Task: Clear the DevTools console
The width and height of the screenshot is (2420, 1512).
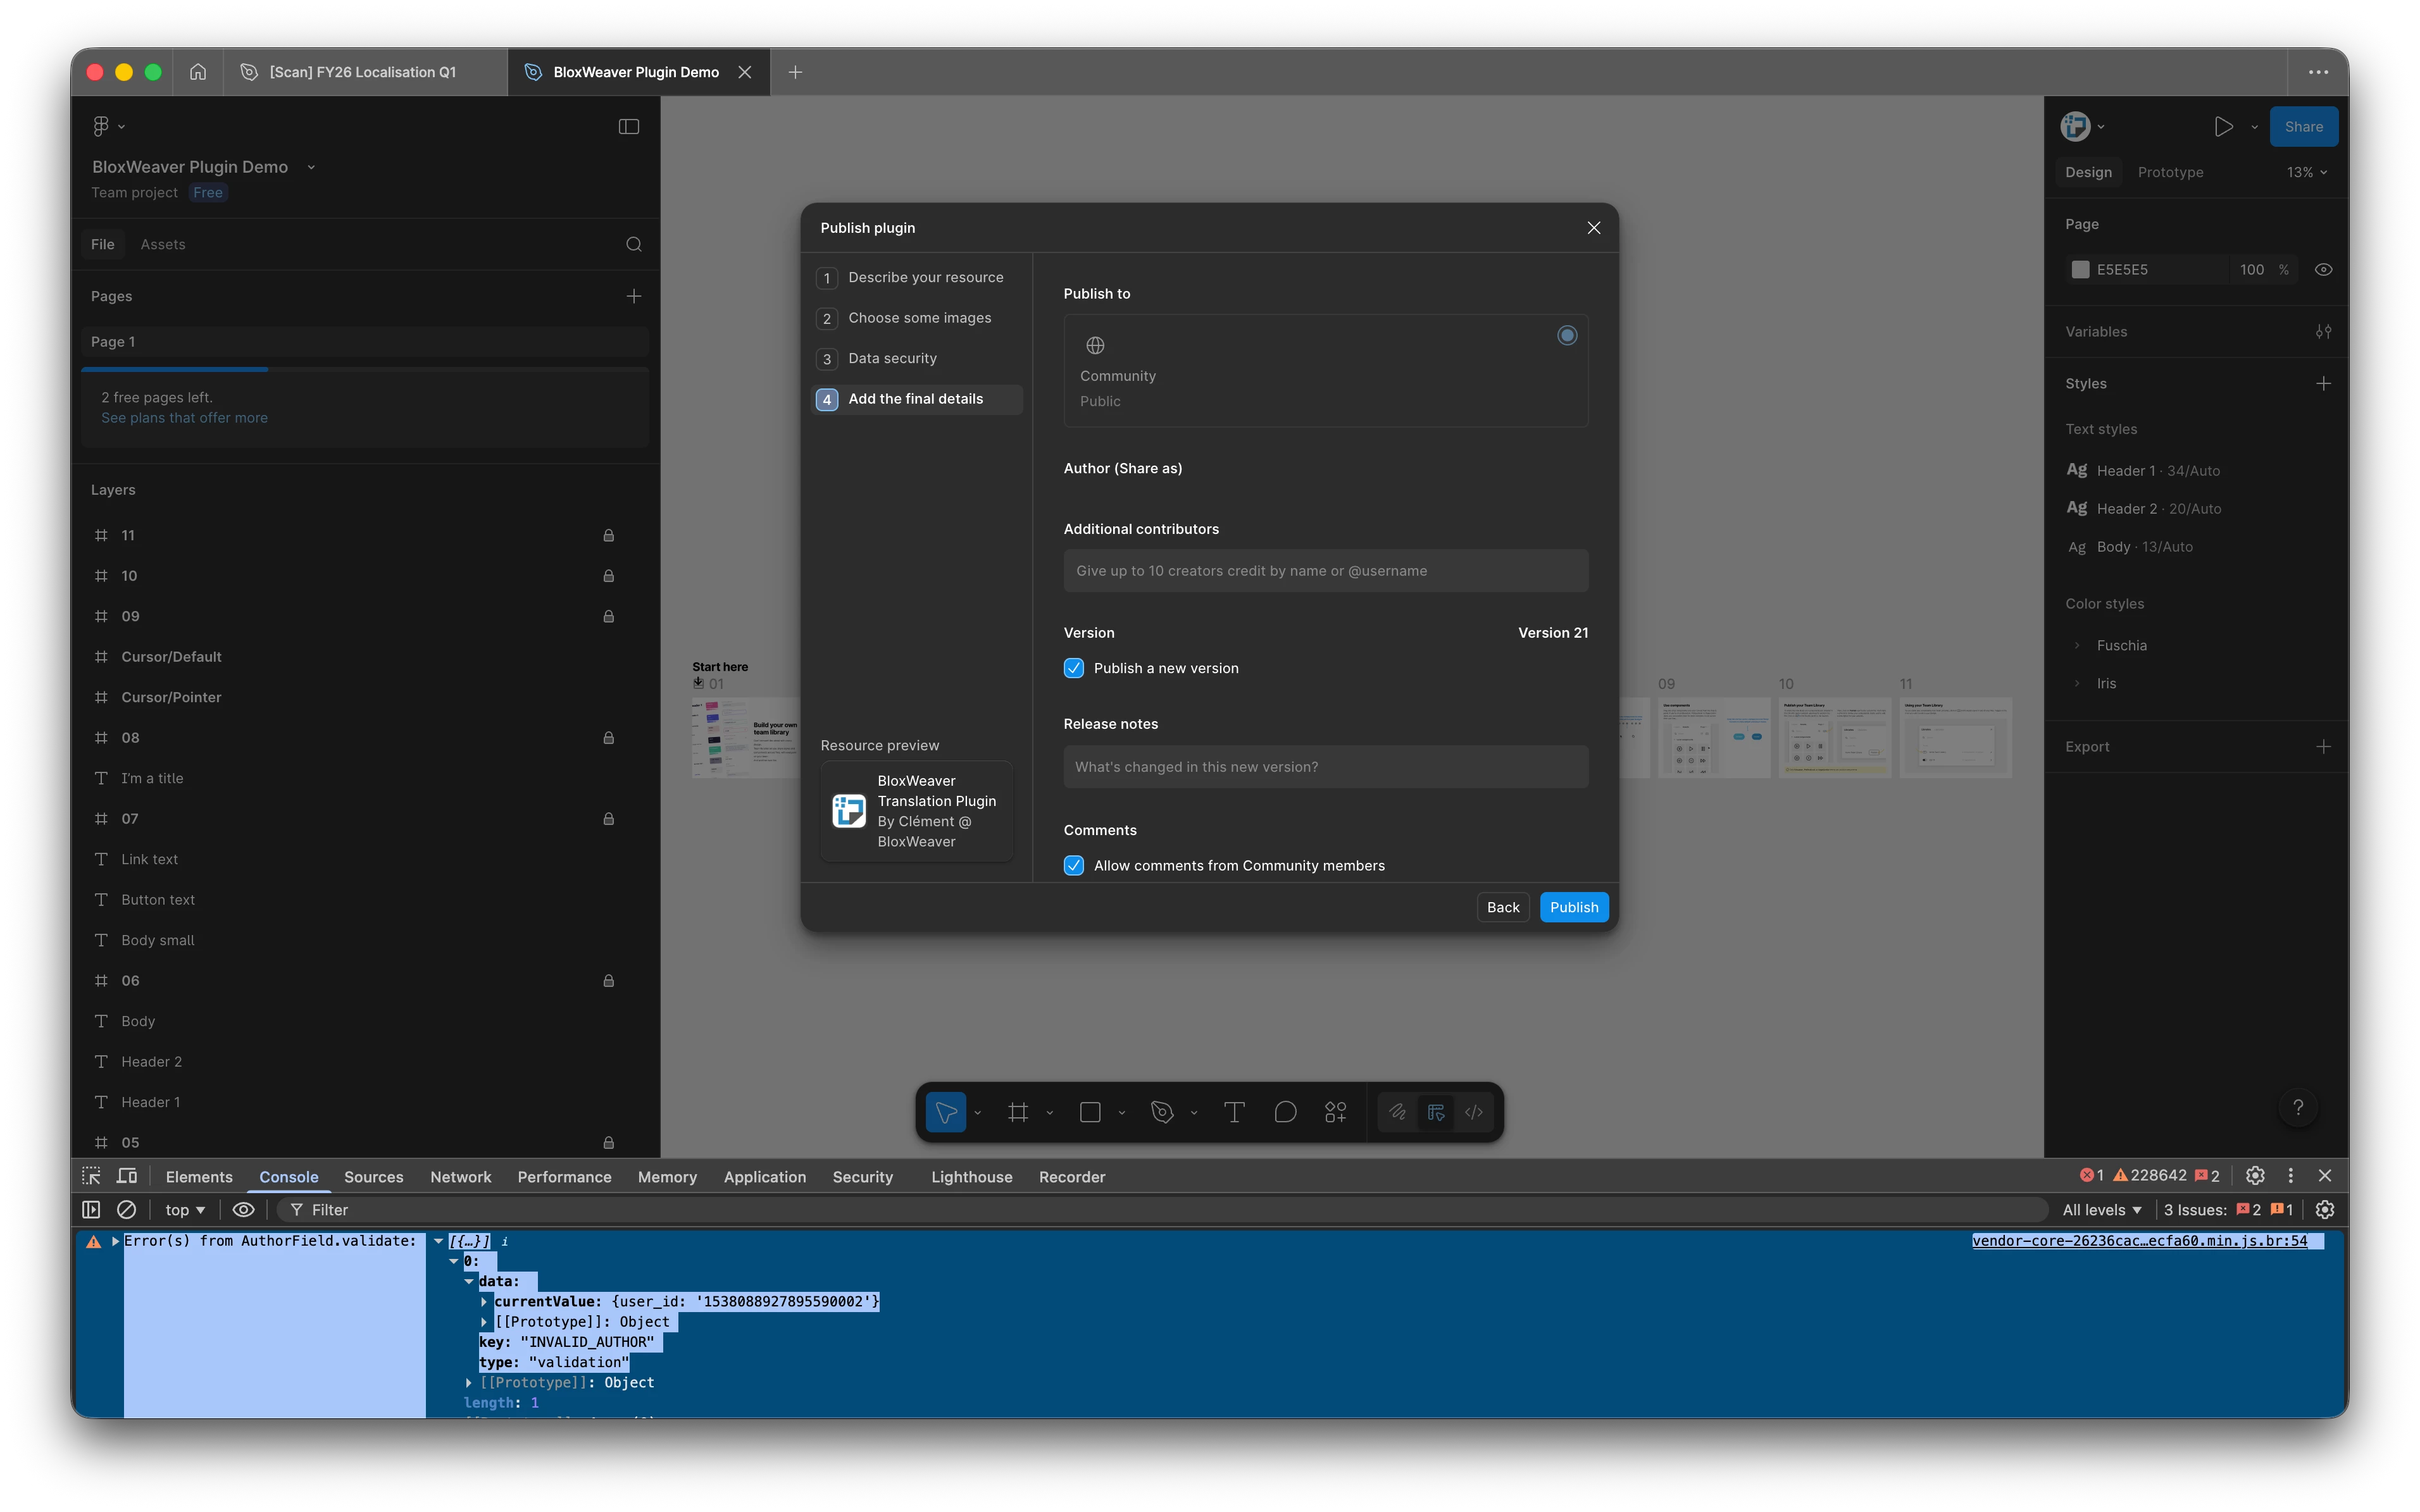Action: [x=126, y=1210]
